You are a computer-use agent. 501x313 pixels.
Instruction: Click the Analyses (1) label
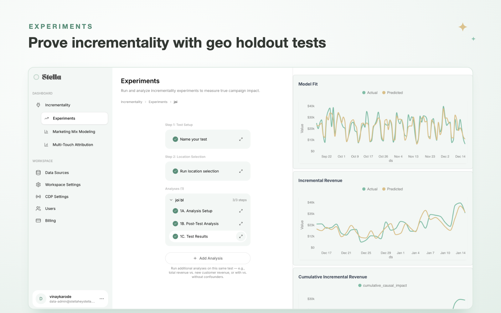tap(174, 189)
